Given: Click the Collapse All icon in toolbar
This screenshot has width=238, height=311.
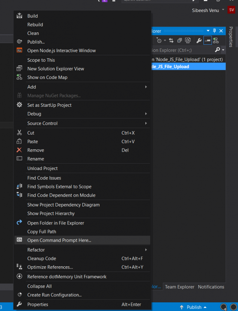Looking at the screenshot, I should pos(179,41).
